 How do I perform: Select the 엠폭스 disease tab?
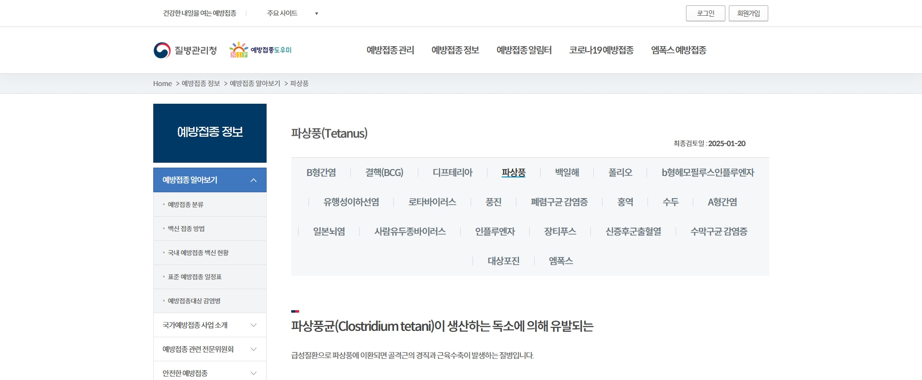pyautogui.click(x=561, y=261)
